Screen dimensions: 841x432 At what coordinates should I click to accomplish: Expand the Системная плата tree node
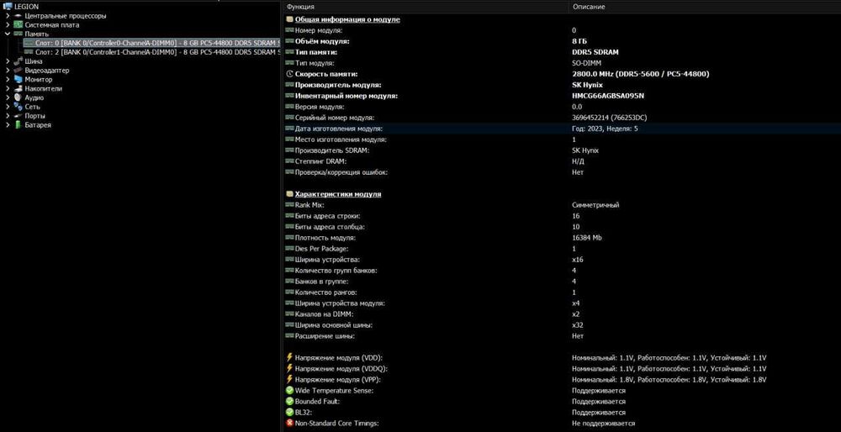(8, 25)
